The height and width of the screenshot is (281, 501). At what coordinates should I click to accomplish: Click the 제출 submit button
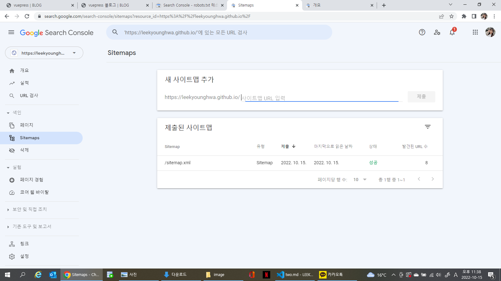coord(421,97)
